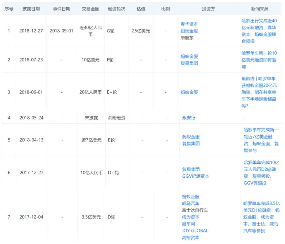This screenshot has width=285, height=244.
Task: Open the JOY GLOBAL investor link
Action: pyautogui.click(x=195, y=231)
